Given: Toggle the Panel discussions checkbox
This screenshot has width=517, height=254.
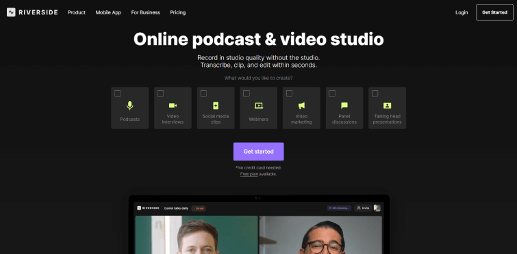Looking at the screenshot, I should point(332,94).
